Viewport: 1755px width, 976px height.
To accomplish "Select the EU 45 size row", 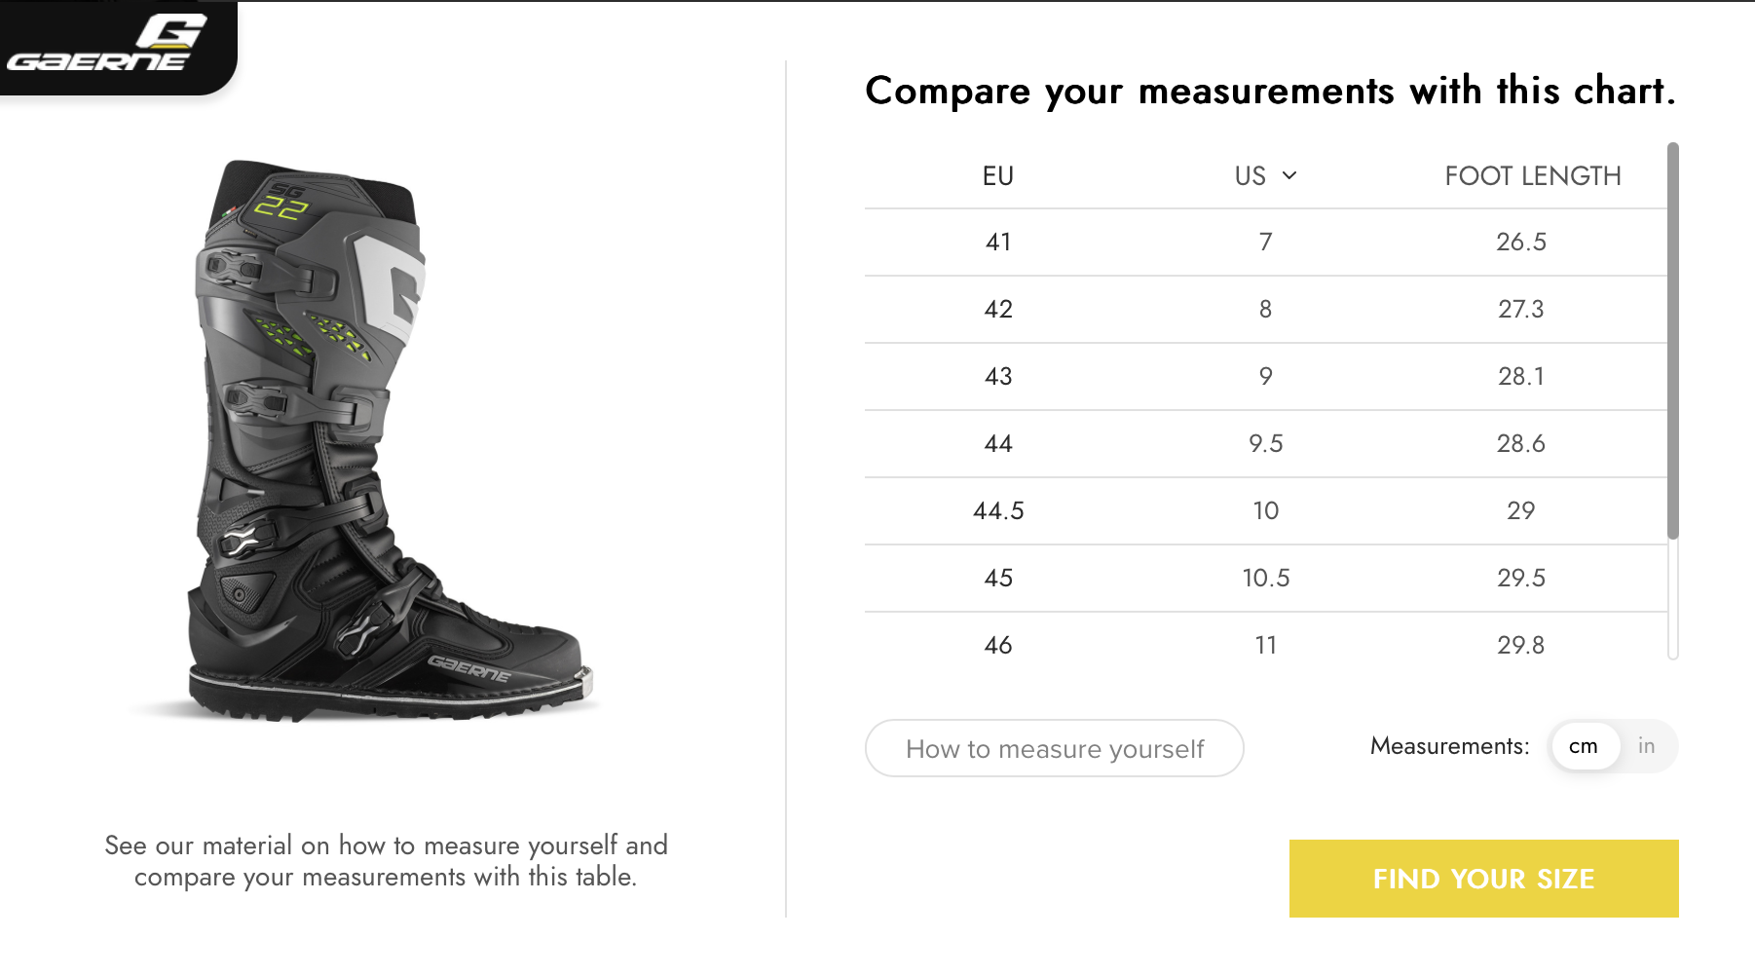I will (998, 579).
